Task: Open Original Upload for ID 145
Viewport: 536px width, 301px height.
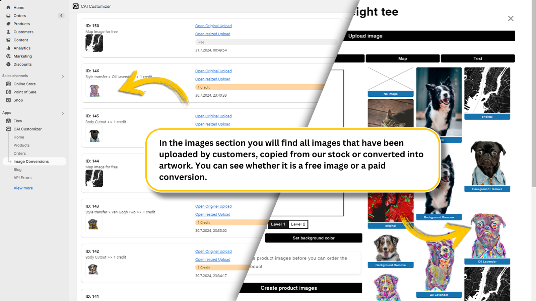Action: (213, 116)
